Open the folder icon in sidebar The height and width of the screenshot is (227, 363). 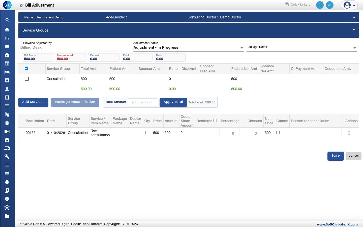tap(7, 216)
